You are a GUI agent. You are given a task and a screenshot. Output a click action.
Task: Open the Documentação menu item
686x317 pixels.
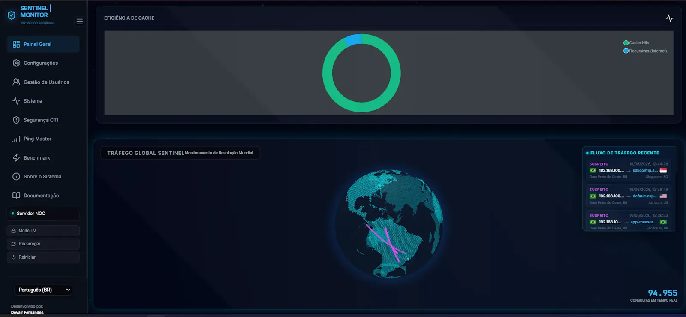pos(43,196)
